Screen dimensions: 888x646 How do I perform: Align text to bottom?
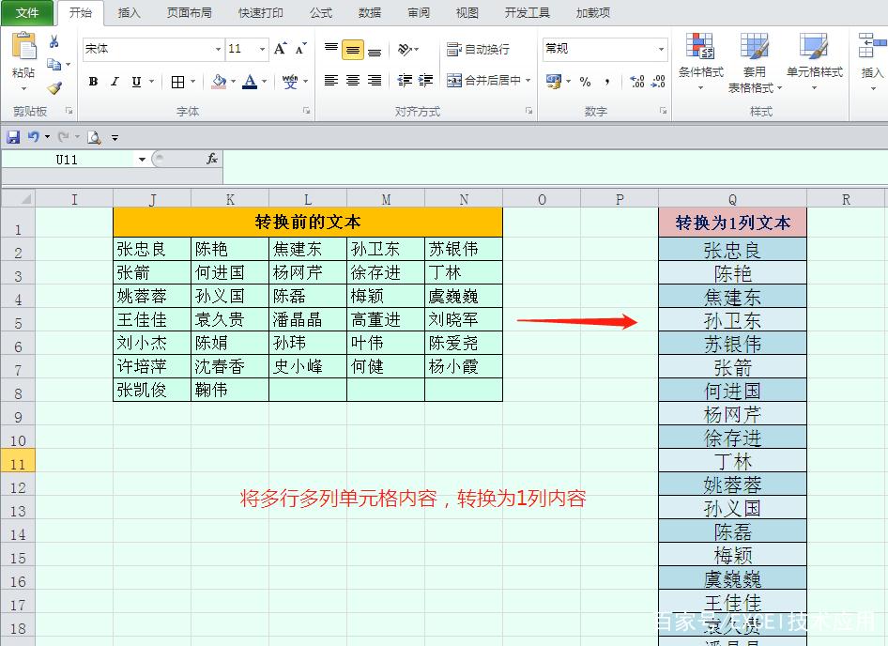pos(375,51)
